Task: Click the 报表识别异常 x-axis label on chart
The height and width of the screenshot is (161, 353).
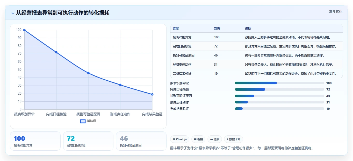Action: 24,114
